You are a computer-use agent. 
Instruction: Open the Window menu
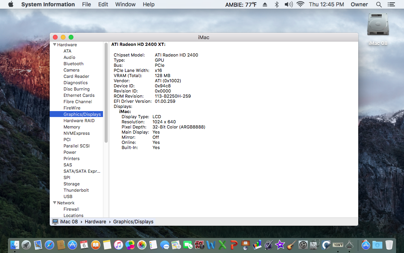[x=125, y=4]
